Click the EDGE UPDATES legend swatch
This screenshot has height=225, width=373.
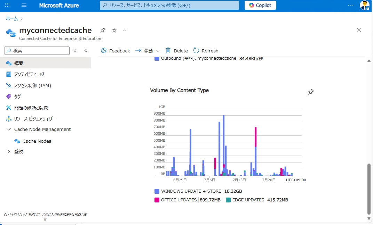click(228, 200)
